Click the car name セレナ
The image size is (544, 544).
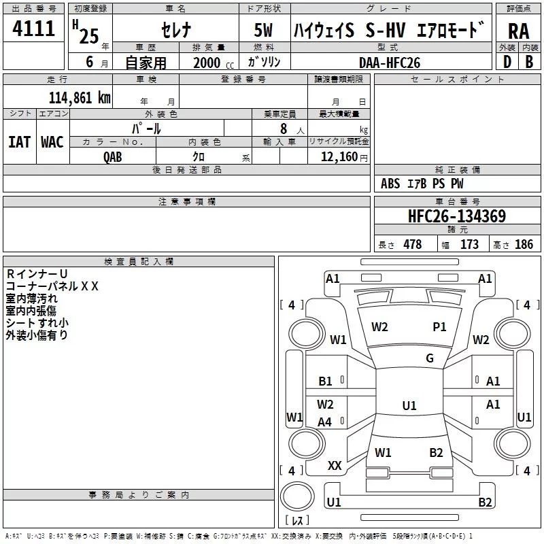176,29
